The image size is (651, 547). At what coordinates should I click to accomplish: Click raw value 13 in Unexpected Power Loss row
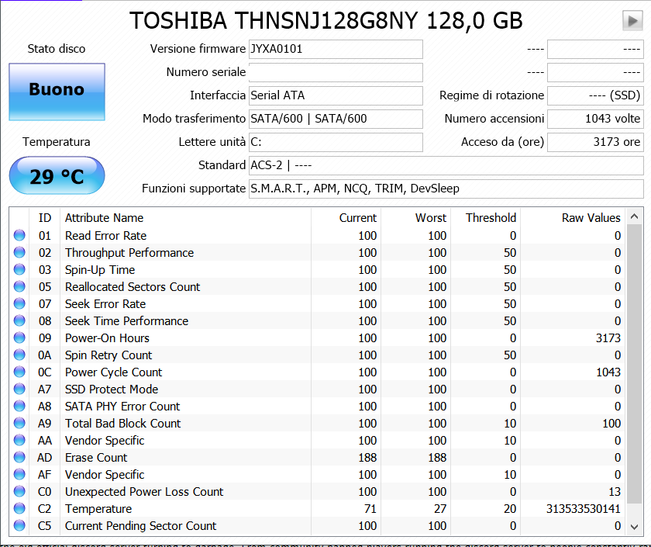615,492
